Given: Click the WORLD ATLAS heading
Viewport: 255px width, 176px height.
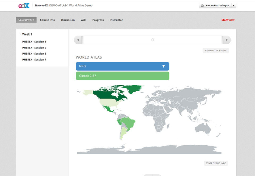Looking at the screenshot, I should click(89, 57).
